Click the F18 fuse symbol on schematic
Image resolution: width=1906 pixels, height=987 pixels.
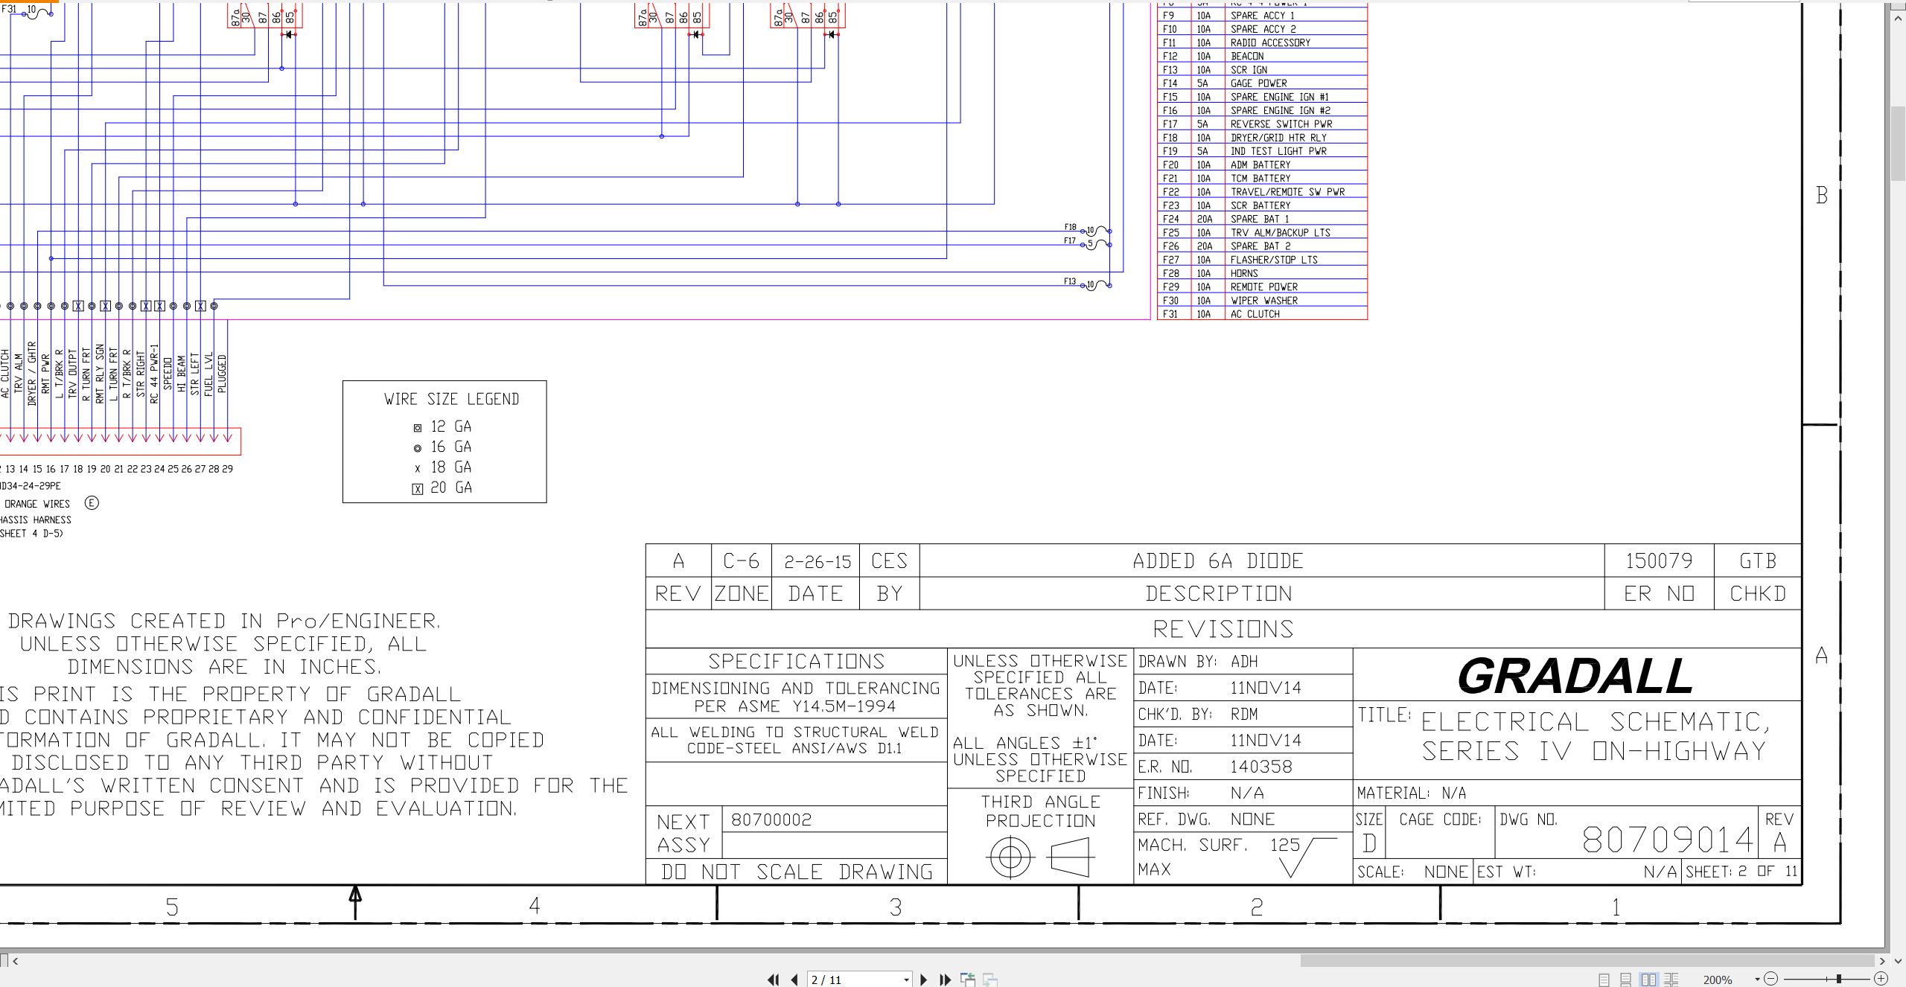tap(1096, 231)
